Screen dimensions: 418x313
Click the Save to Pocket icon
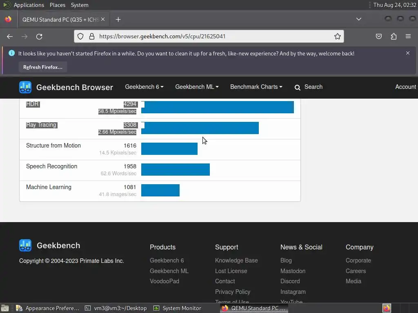pyautogui.click(x=379, y=36)
